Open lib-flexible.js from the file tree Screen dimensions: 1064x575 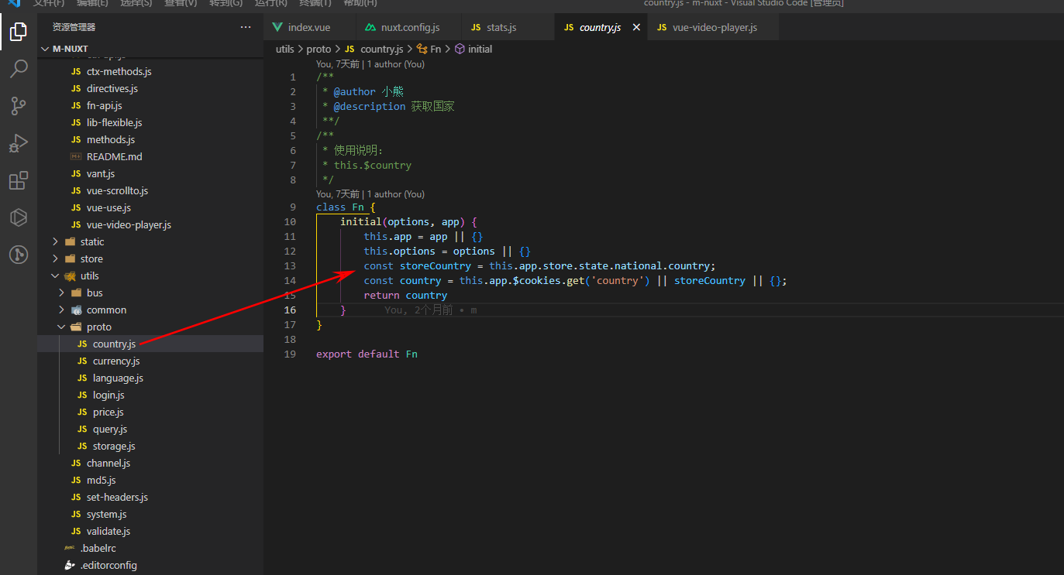click(x=114, y=122)
